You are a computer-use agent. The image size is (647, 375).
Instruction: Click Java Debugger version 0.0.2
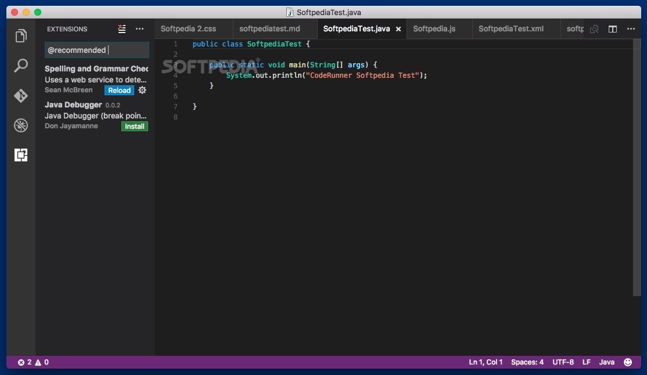[113, 105]
